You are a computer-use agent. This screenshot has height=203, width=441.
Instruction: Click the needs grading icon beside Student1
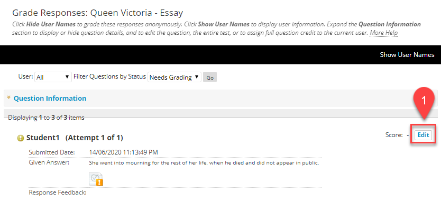pos(21,138)
